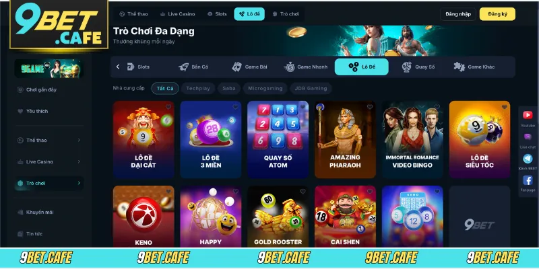Image resolution: width=539 pixels, height=269 pixels.
Task: Toggle favorite heart on Amazing Pharaoh
Action: pos(370,107)
